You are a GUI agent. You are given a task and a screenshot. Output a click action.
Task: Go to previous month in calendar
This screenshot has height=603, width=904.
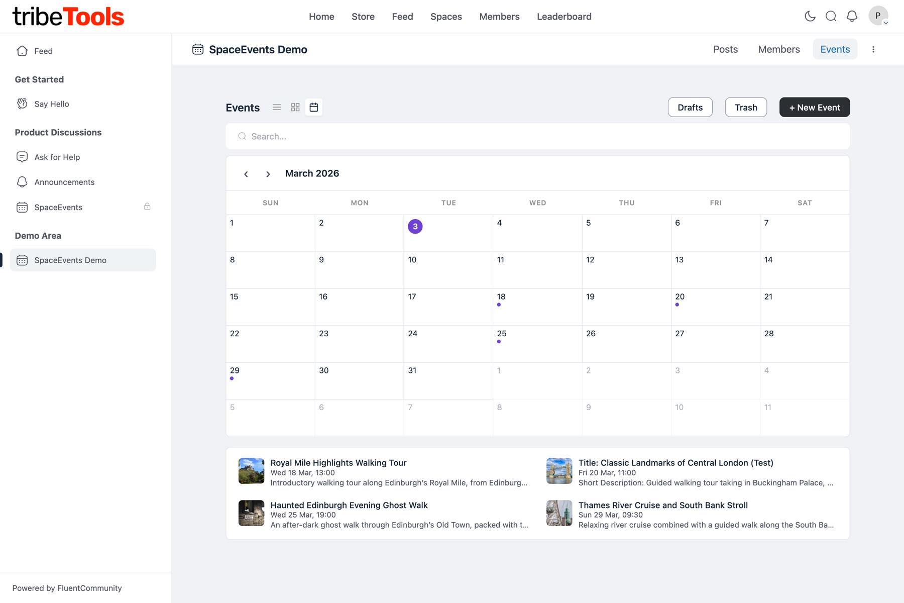coord(246,174)
